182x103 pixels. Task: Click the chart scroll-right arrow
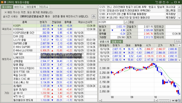pos(156,100)
